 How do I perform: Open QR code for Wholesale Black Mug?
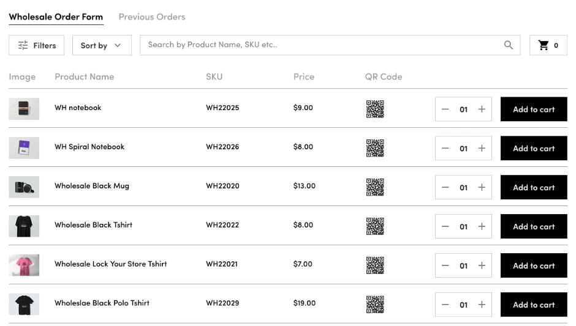pos(375,187)
